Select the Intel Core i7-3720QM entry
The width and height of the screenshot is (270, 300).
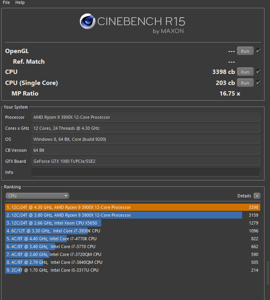[x=133, y=254]
